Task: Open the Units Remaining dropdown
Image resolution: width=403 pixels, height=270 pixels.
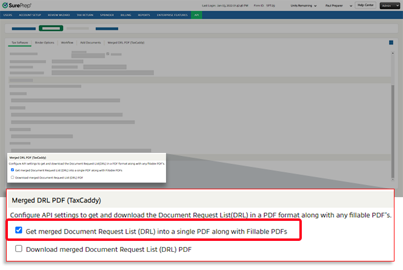Action: [x=303, y=5]
